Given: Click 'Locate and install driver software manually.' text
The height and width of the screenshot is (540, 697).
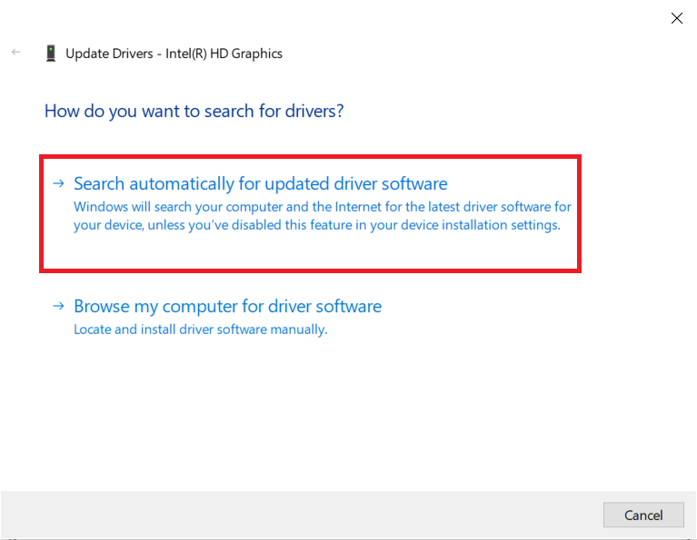Looking at the screenshot, I should 201,329.
